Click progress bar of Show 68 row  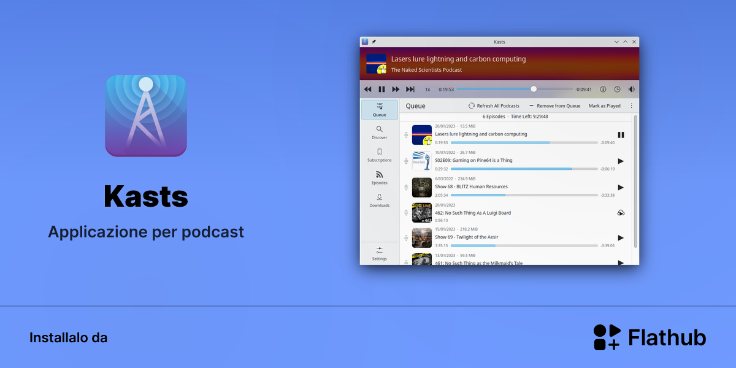(524, 195)
